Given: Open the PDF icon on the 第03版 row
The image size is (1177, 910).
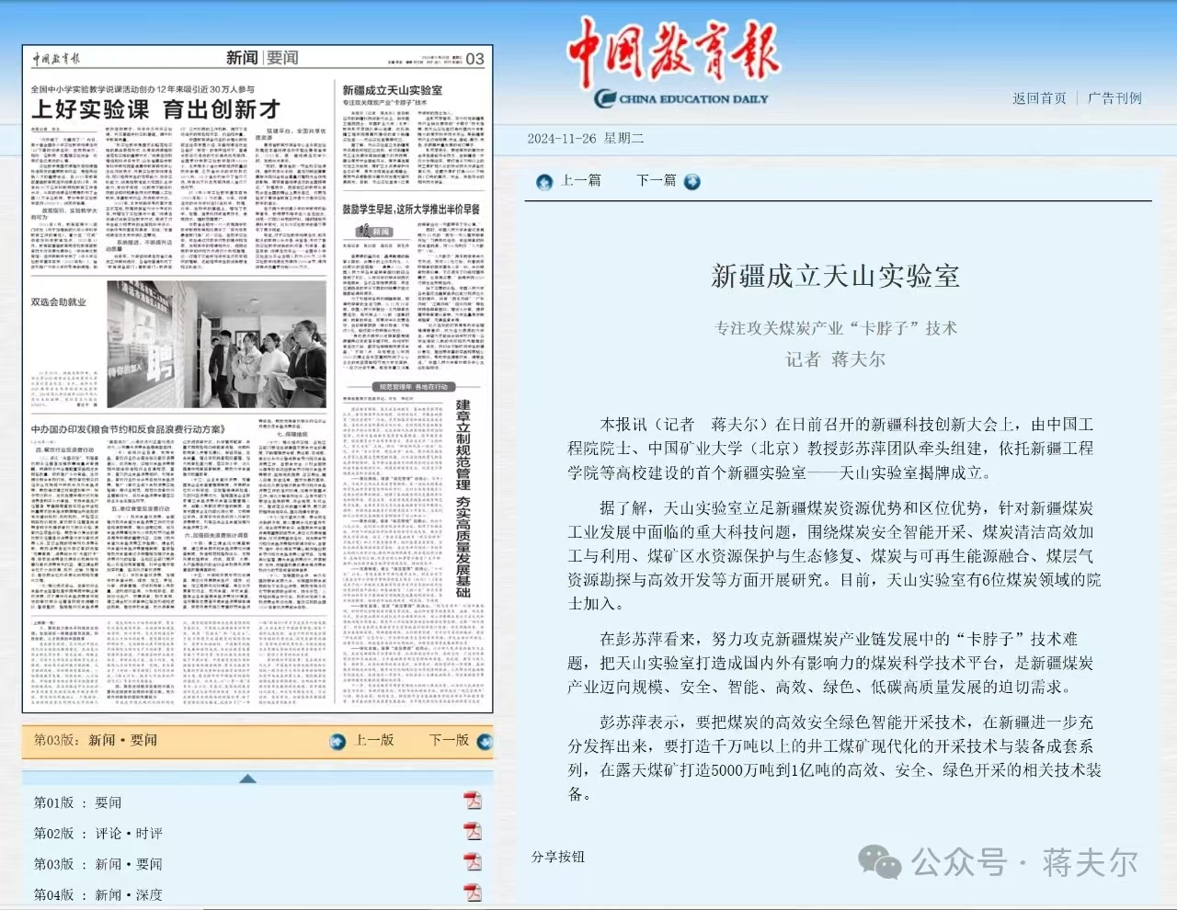Looking at the screenshot, I should tap(473, 861).
